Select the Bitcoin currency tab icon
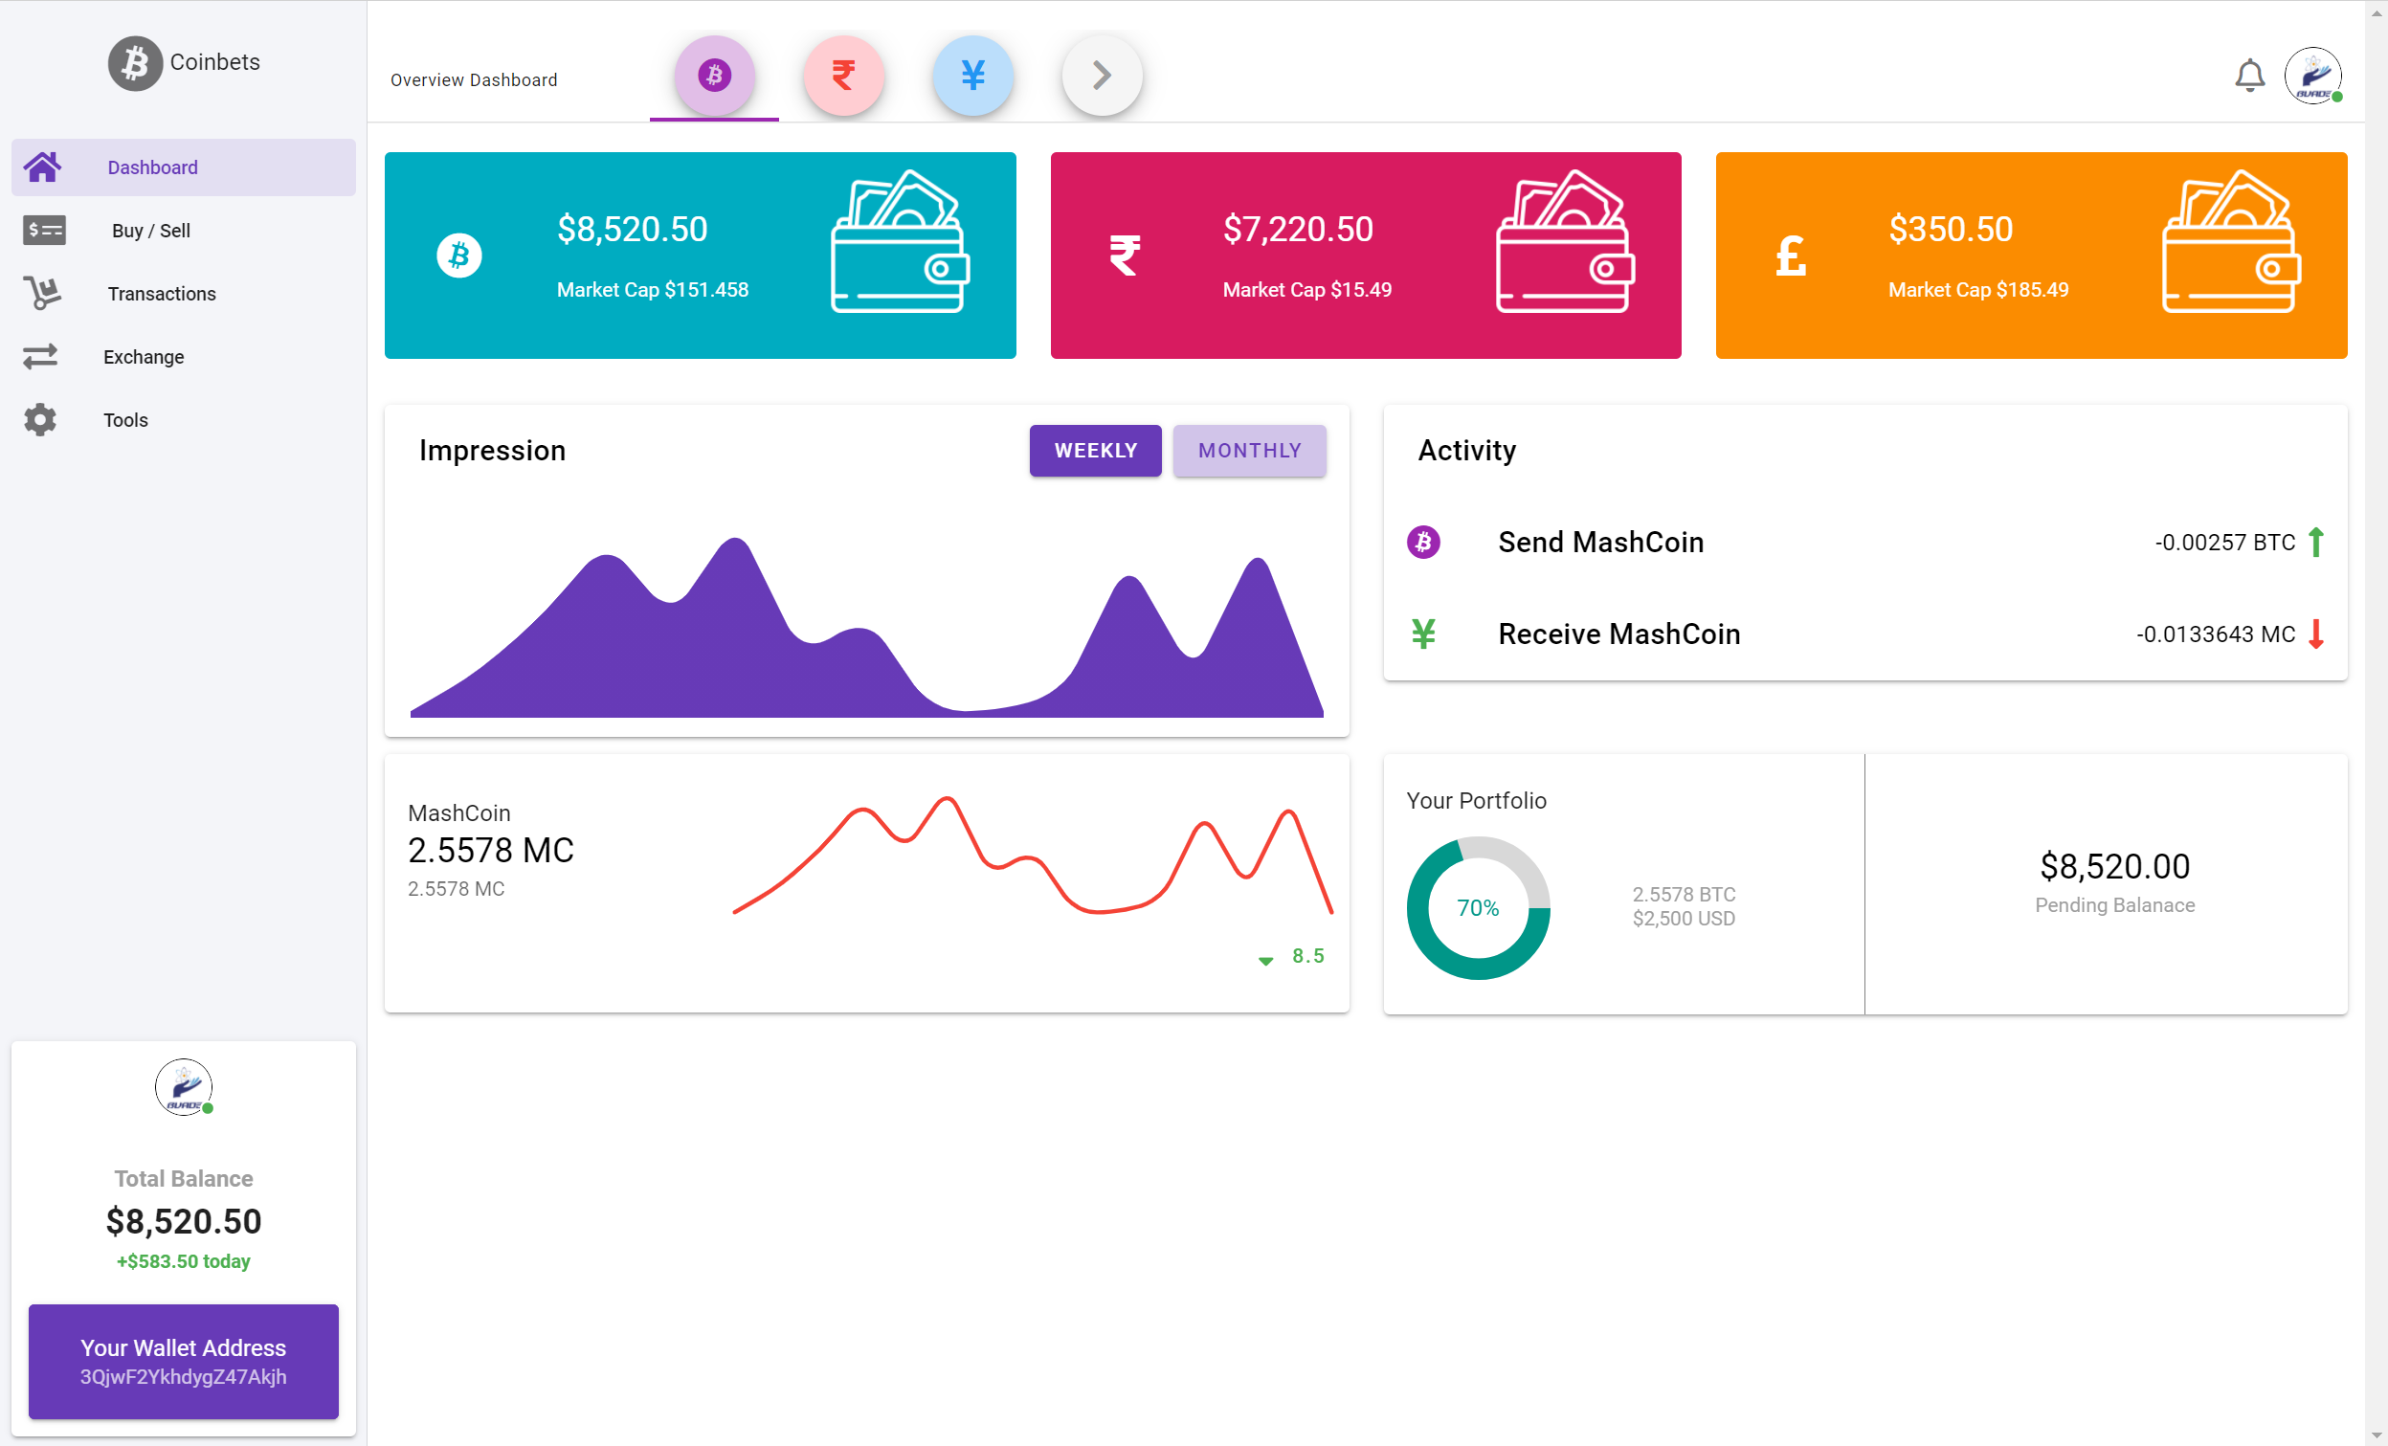Image resolution: width=2388 pixels, height=1446 pixels. (714, 76)
